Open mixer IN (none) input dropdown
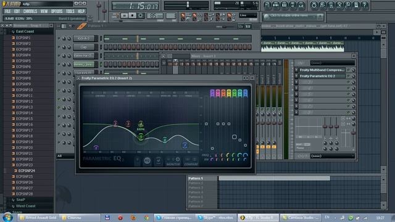 (333, 63)
